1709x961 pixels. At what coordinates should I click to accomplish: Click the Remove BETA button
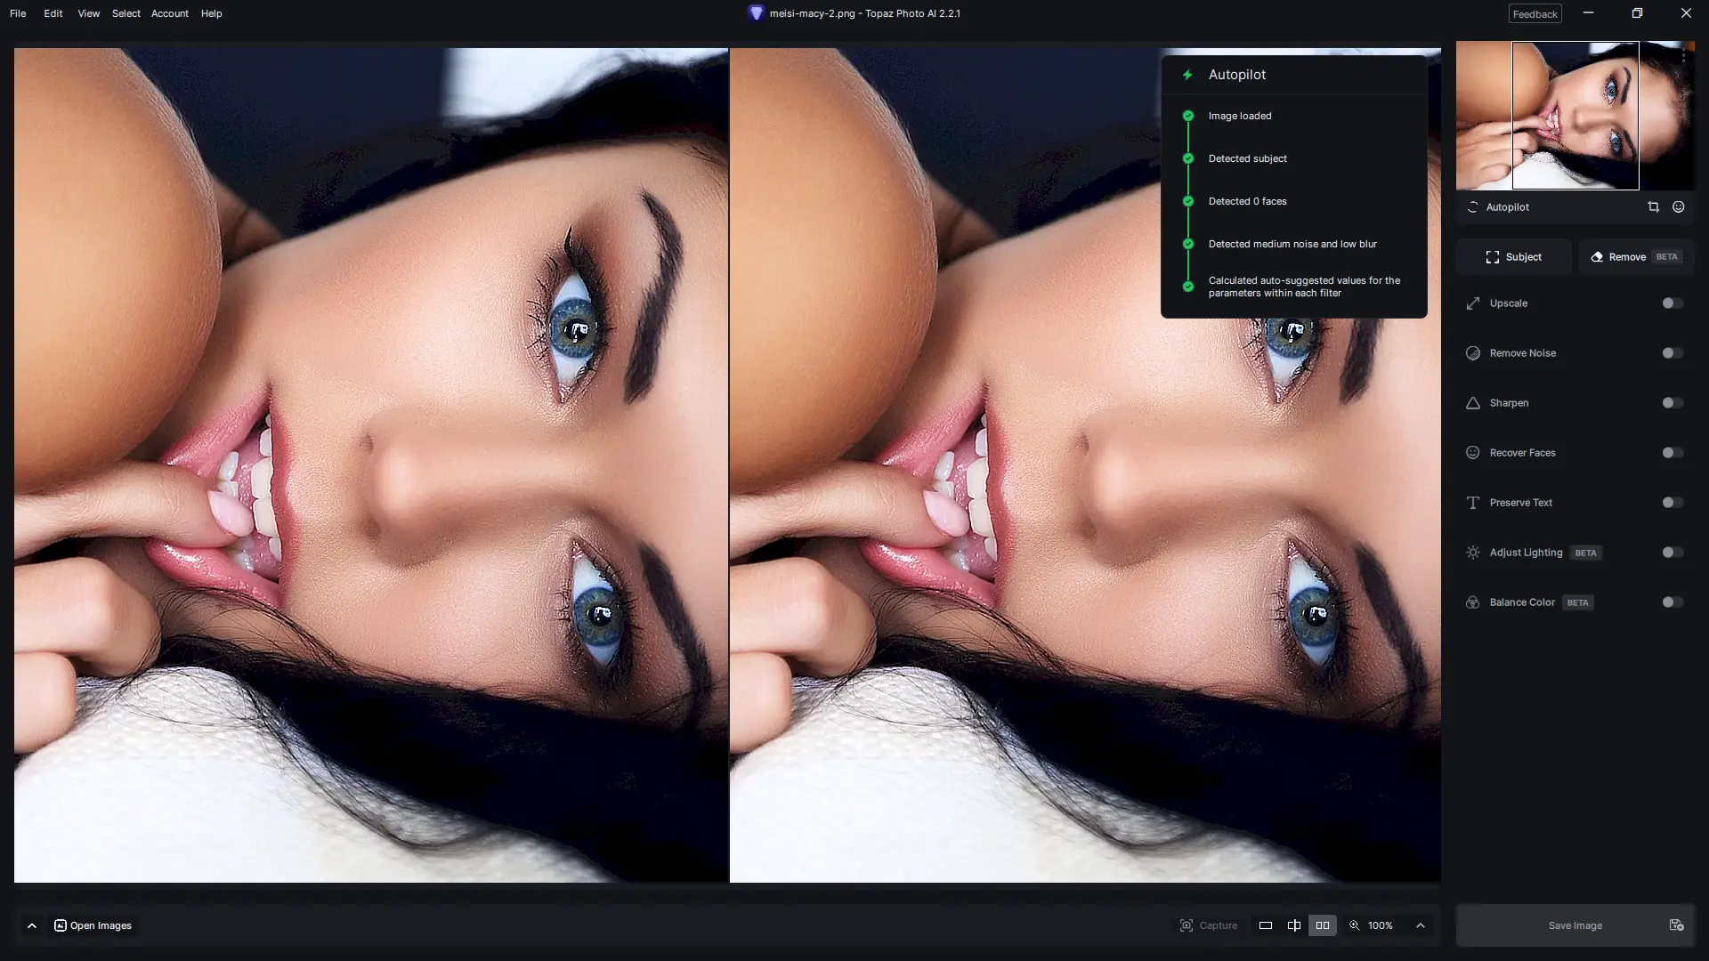click(1635, 256)
